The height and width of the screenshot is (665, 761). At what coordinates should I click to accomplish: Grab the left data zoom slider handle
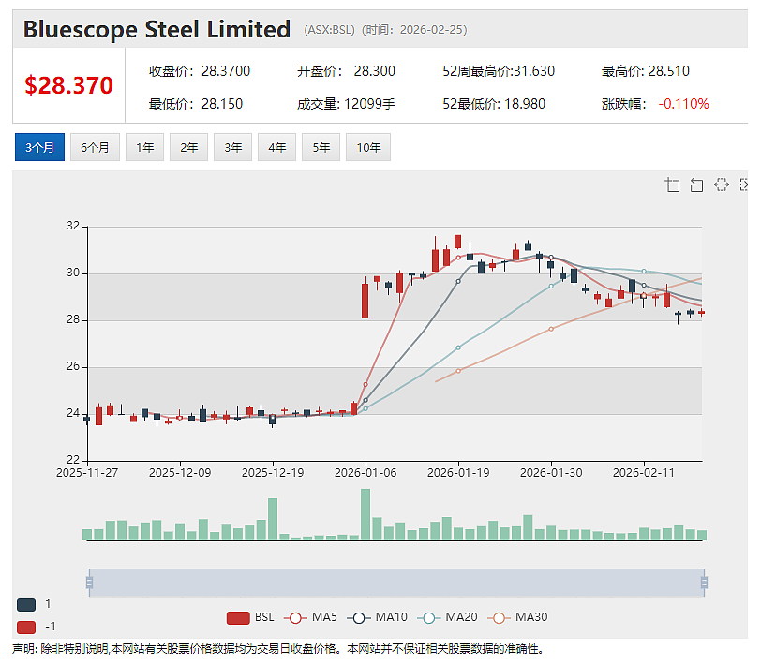click(89, 582)
